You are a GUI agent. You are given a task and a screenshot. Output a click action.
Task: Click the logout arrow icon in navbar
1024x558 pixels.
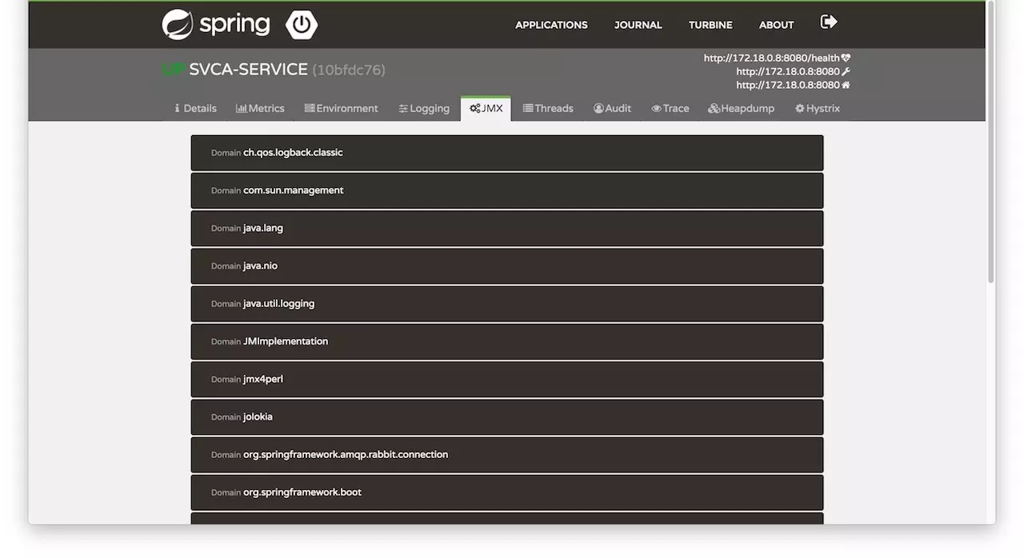(829, 22)
